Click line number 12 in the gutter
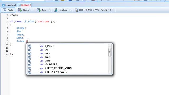Viewport: 169px width, 95px height. click(7, 51)
